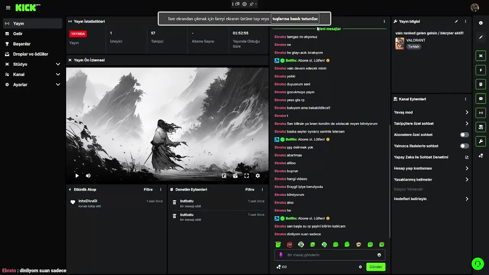Open the chat settings gear beside Gönder

tap(360, 267)
